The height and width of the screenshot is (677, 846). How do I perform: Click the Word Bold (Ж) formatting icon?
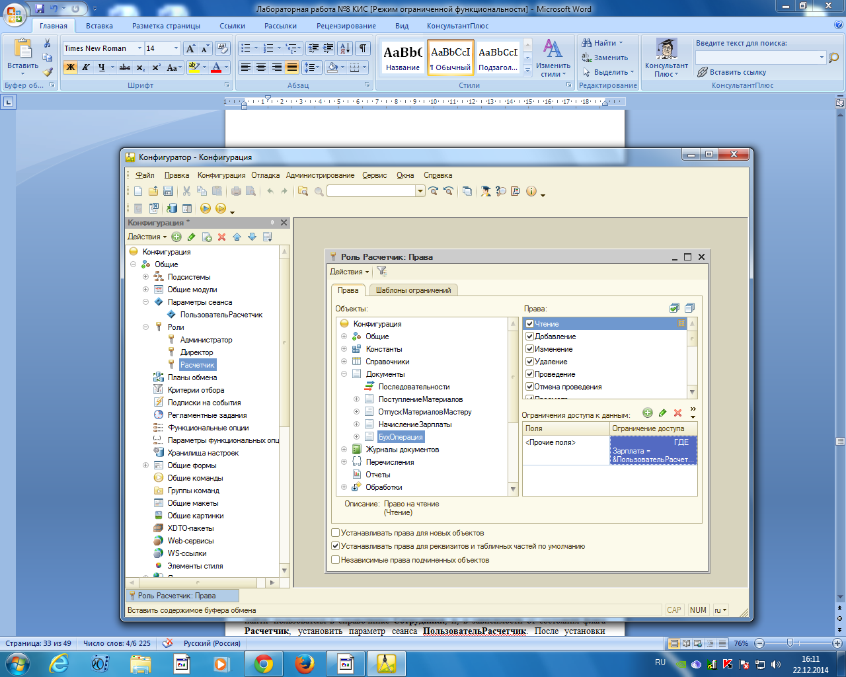point(70,67)
